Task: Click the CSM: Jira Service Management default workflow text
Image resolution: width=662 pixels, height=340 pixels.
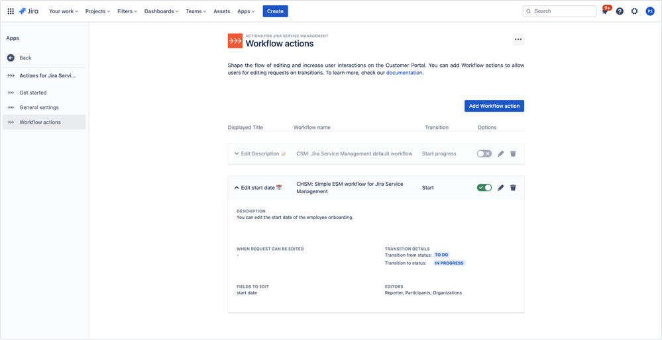Action: tap(355, 153)
